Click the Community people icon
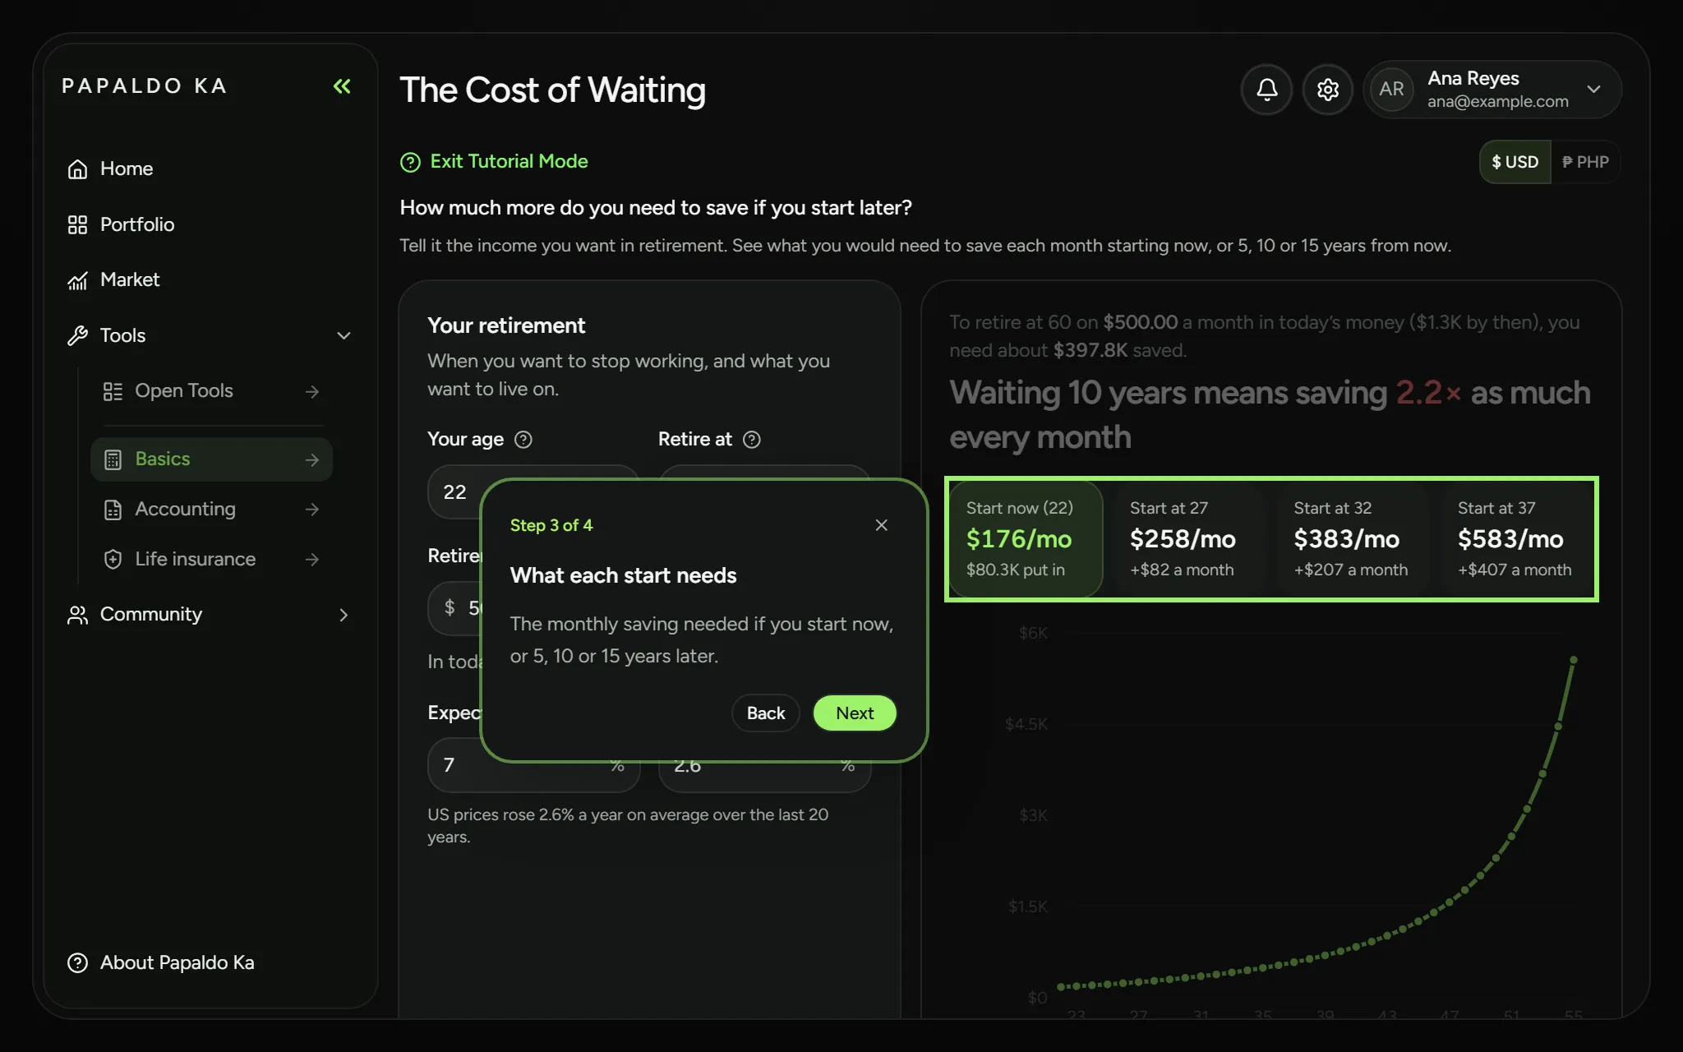The width and height of the screenshot is (1683, 1052). click(77, 615)
